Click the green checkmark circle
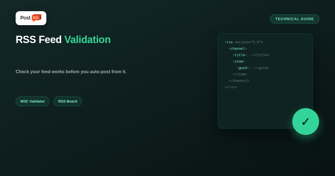 (306, 122)
